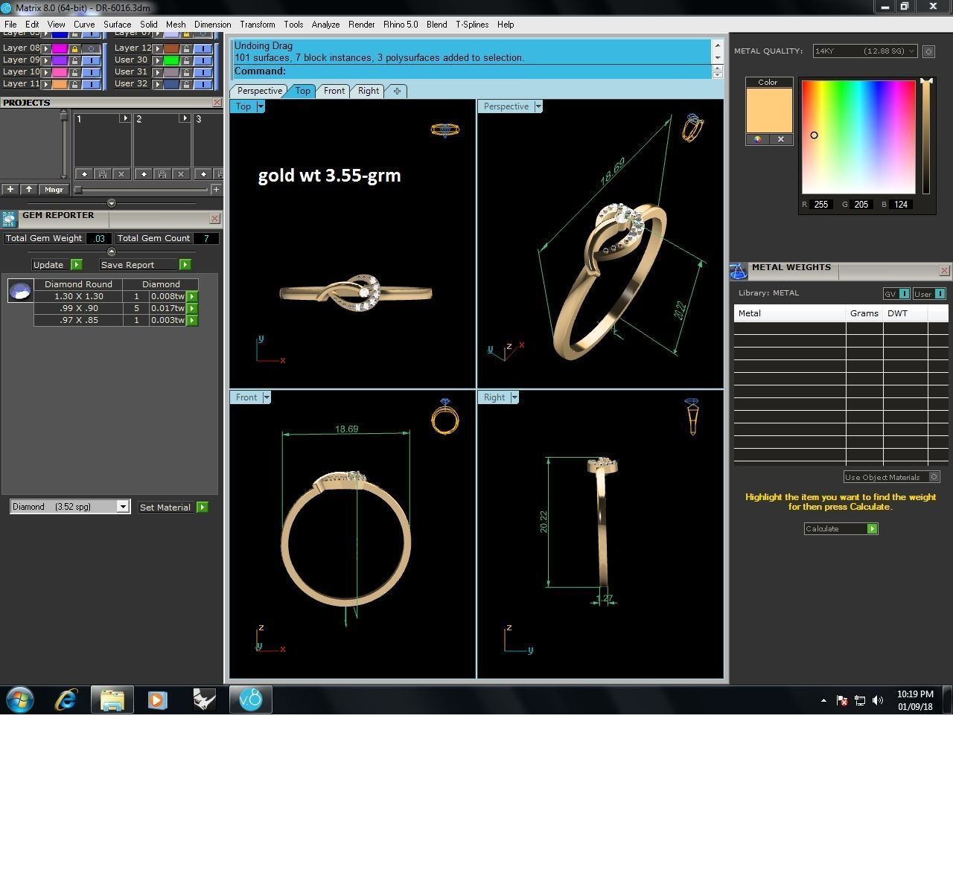Click the User 30 green color swatch

171,60
